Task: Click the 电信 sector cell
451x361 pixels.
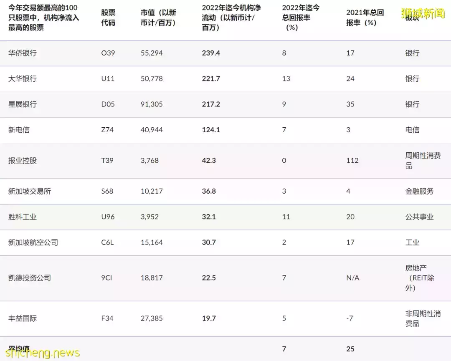Action: [412, 130]
